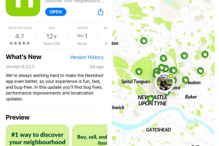The width and height of the screenshot is (219, 146).
Task: Select the hand marker in the far upper right
Action: coord(205,54)
